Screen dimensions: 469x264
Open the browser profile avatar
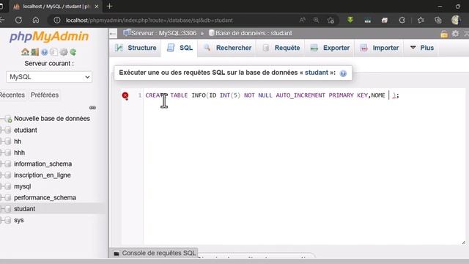pos(456,20)
